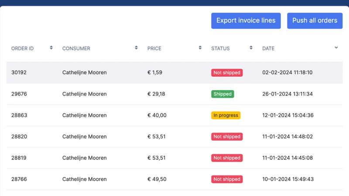Viewport: 349px width, 196px height.
Task: Select price € 40,00 cell
Action: click(x=157, y=115)
